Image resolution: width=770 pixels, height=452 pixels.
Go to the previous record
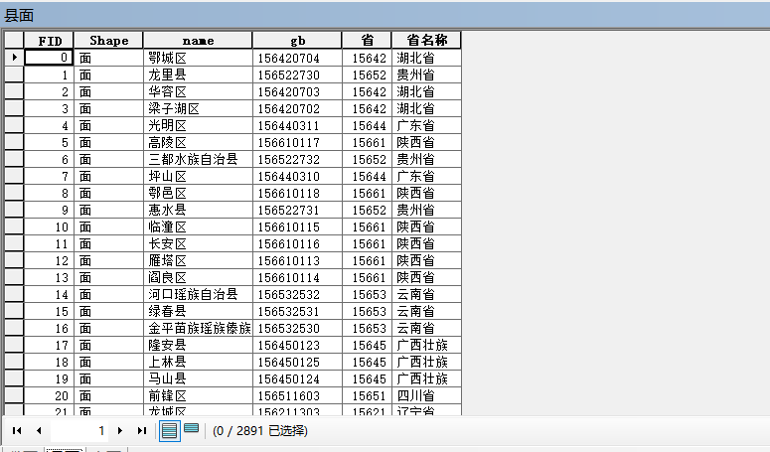pyautogui.click(x=39, y=431)
